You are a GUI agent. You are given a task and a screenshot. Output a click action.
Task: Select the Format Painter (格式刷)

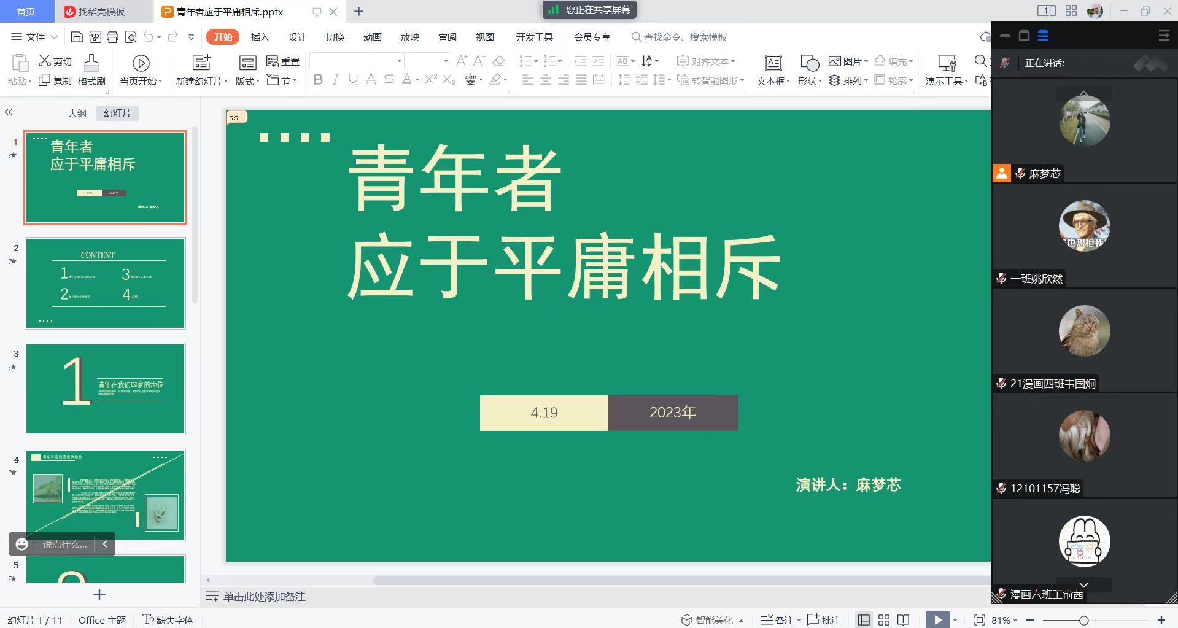point(91,70)
